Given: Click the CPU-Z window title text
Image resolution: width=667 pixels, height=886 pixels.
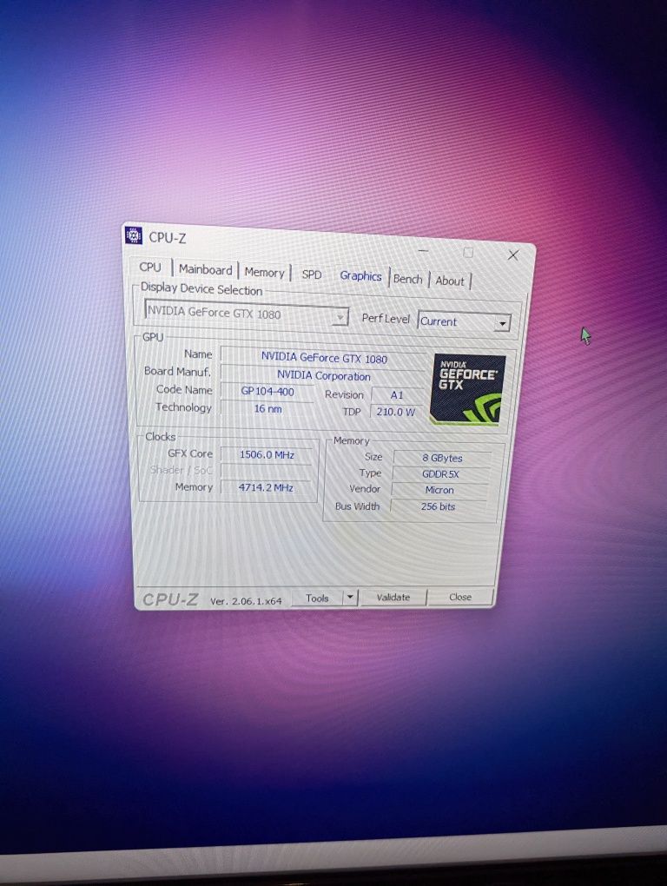Looking at the screenshot, I should (x=167, y=238).
